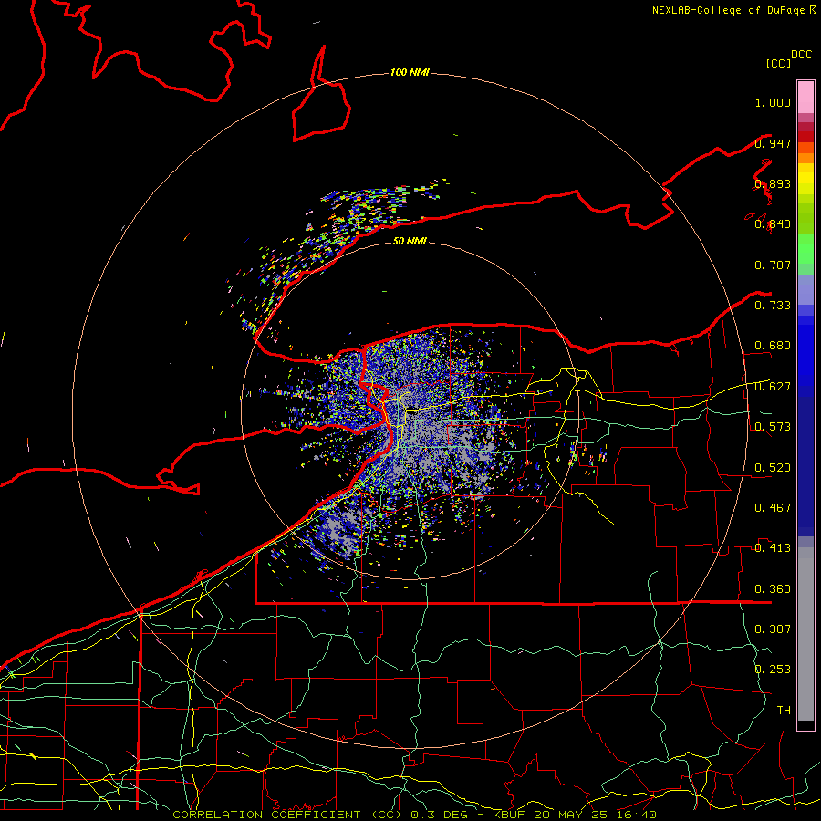The width and height of the screenshot is (821, 821).
Task: Click the gray low-value band in the scale
Action: [805, 634]
